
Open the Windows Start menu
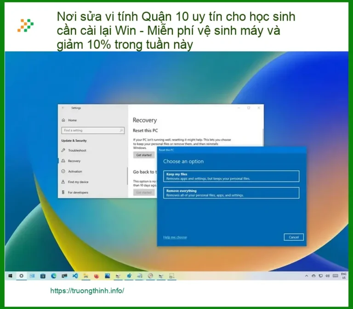pyautogui.click(x=11, y=276)
